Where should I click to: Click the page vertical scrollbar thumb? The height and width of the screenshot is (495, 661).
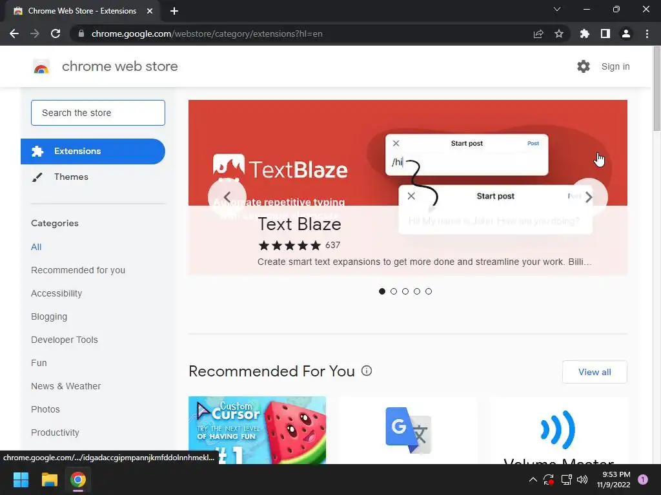coord(656,88)
